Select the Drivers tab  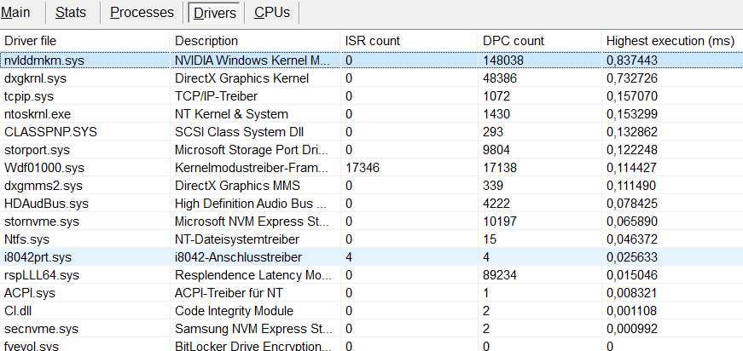pos(215,13)
